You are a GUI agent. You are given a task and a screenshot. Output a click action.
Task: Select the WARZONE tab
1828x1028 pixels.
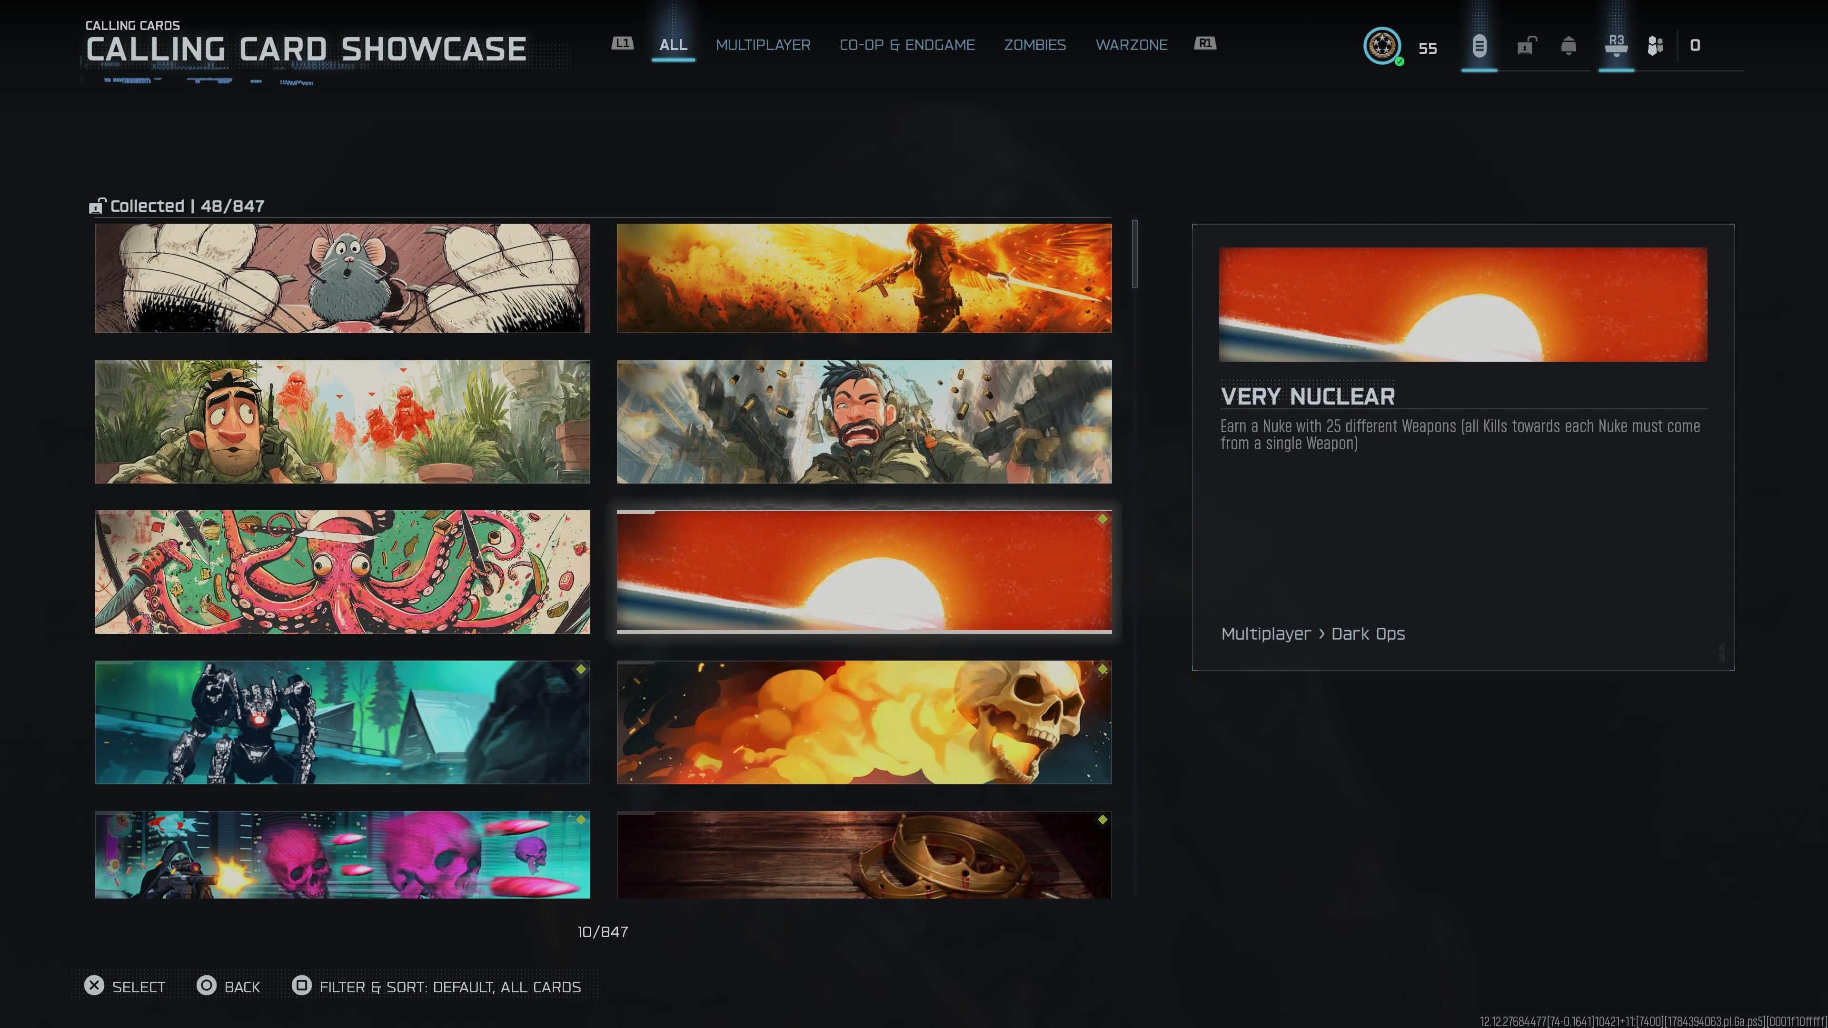1131,45
